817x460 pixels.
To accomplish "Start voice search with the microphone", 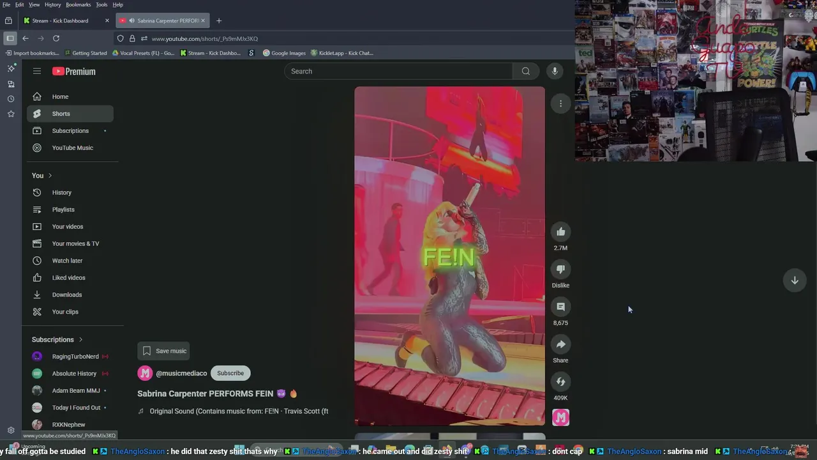I will (555, 71).
